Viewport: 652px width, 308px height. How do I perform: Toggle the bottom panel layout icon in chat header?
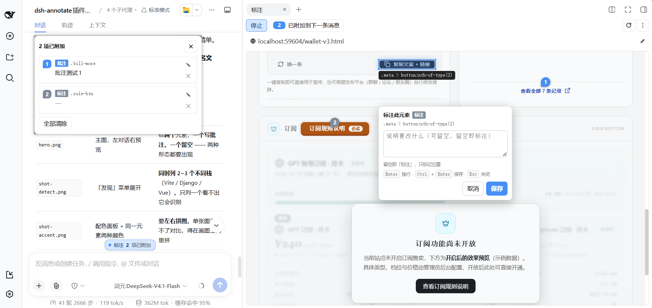227,10
